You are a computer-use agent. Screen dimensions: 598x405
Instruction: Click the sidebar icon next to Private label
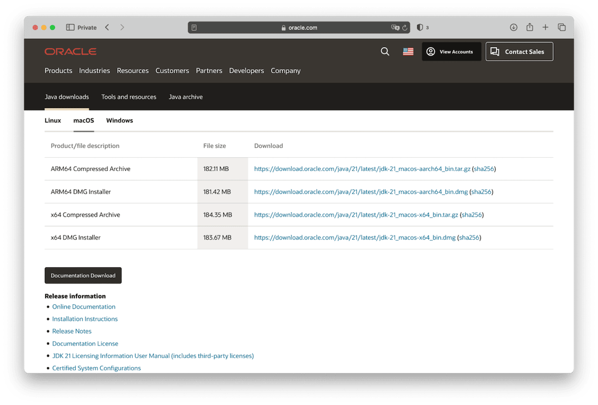pos(69,27)
